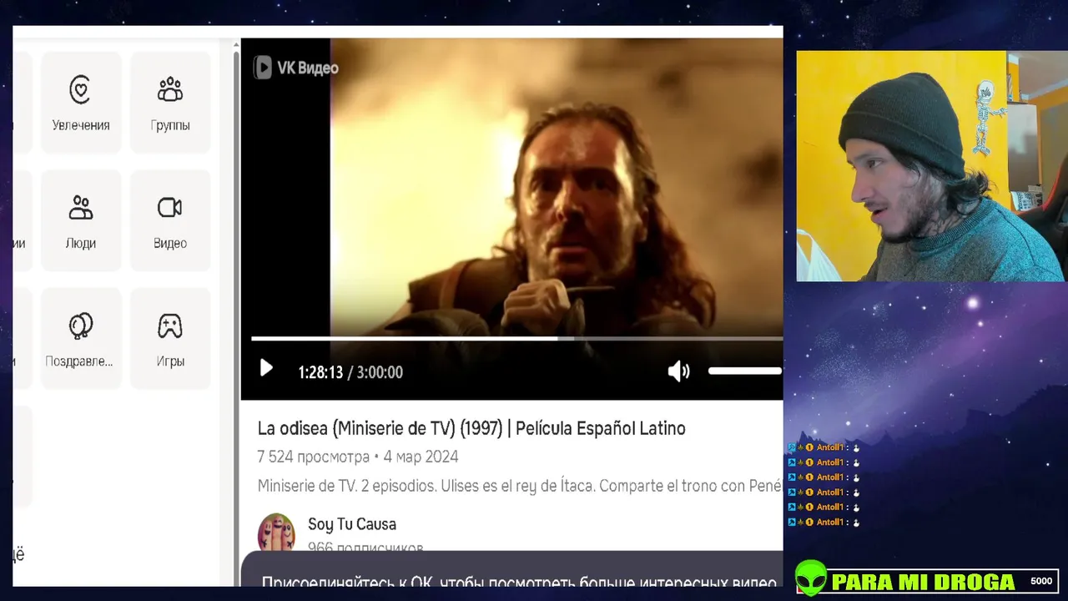Open the Soy Tu Causa channel link
The height and width of the screenshot is (601, 1068).
coord(352,524)
